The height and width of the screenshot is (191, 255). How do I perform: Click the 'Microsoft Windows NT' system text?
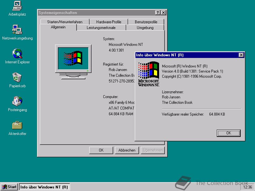pyautogui.click(x=126, y=45)
